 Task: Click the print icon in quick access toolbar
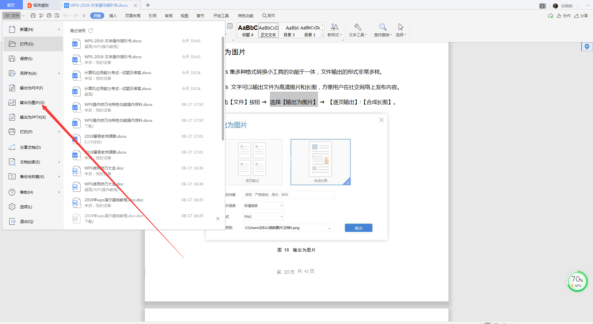point(49,15)
